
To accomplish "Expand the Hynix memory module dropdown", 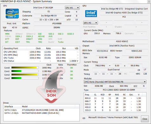I will pos(115,82).
